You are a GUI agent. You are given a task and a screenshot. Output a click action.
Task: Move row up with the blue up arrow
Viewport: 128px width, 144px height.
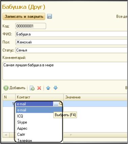(48, 88)
